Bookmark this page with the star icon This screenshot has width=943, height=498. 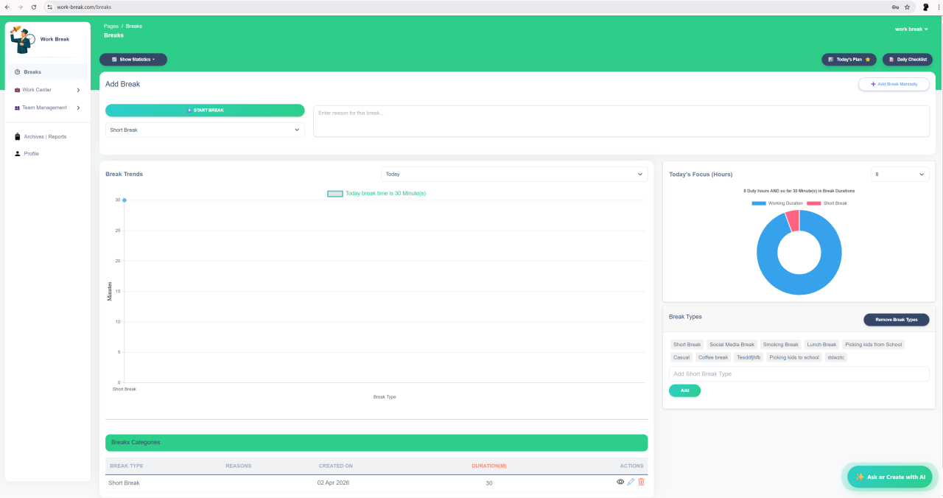[907, 7]
